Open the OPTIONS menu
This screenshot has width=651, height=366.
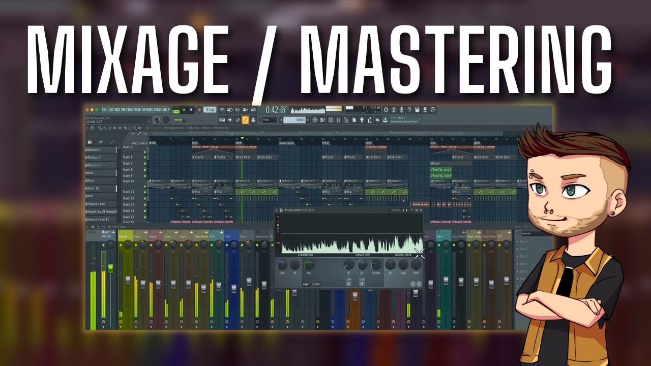[147, 110]
